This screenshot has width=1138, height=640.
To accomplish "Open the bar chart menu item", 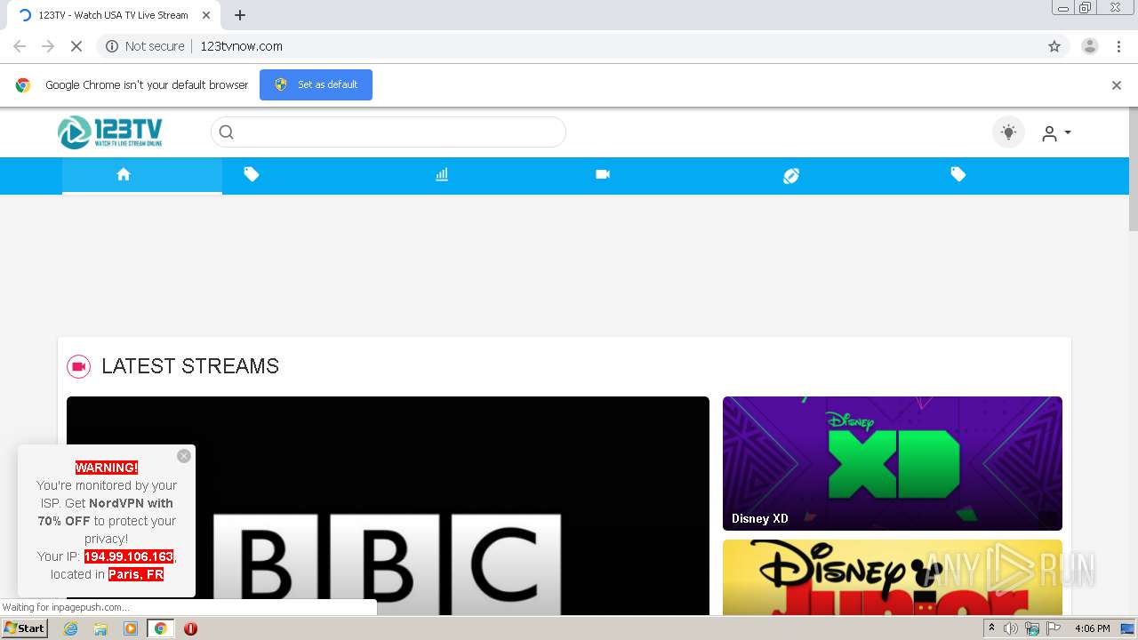I will pyautogui.click(x=442, y=175).
